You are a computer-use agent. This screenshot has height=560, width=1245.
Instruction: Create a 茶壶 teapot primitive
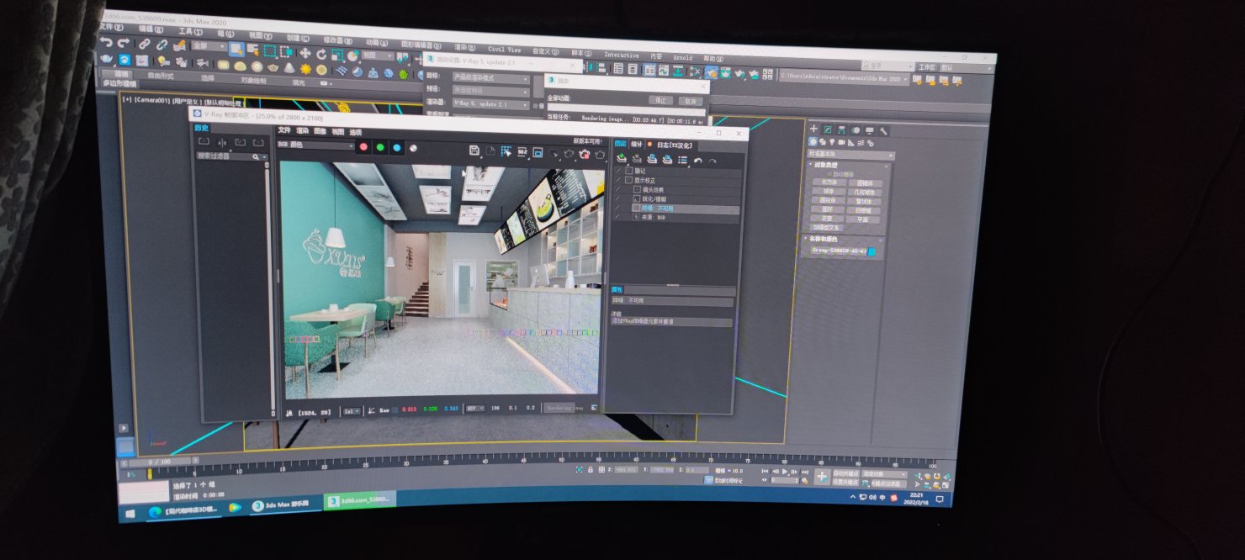point(828,218)
